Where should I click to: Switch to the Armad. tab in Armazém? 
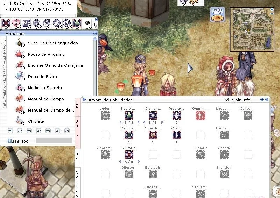(x=5, y=61)
